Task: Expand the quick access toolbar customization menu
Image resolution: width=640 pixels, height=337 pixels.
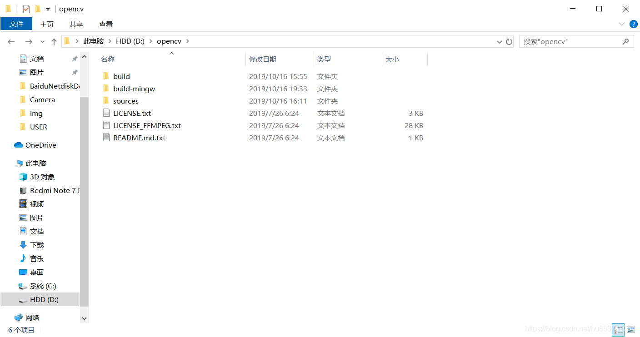Action: coord(48,9)
